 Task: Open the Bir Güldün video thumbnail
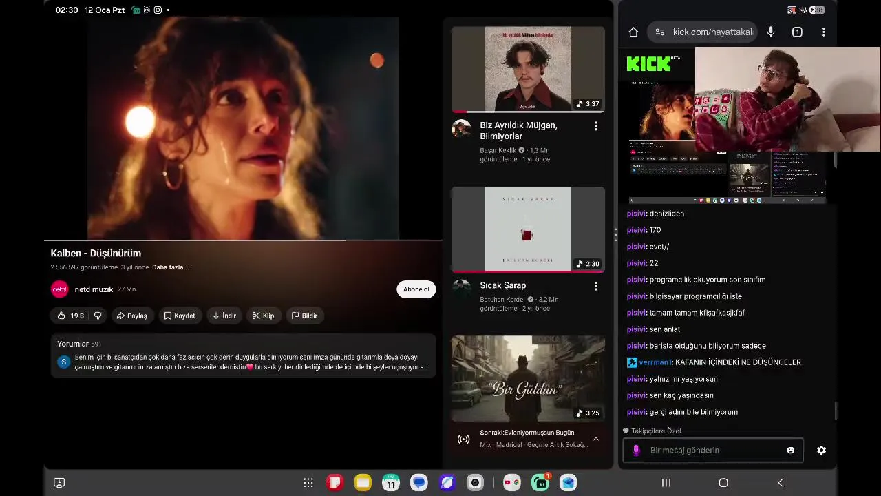[x=528, y=378]
